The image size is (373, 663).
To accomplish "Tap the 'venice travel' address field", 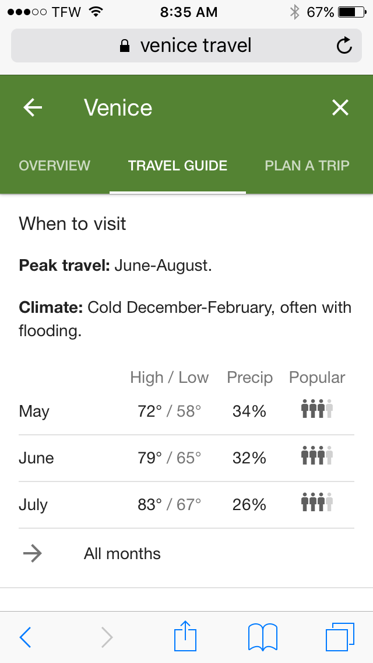I will 196,46.
